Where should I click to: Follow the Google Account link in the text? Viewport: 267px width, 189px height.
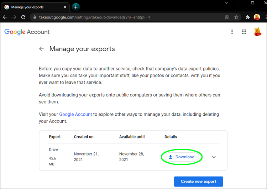pyautogui.click(x=75, y=114)
